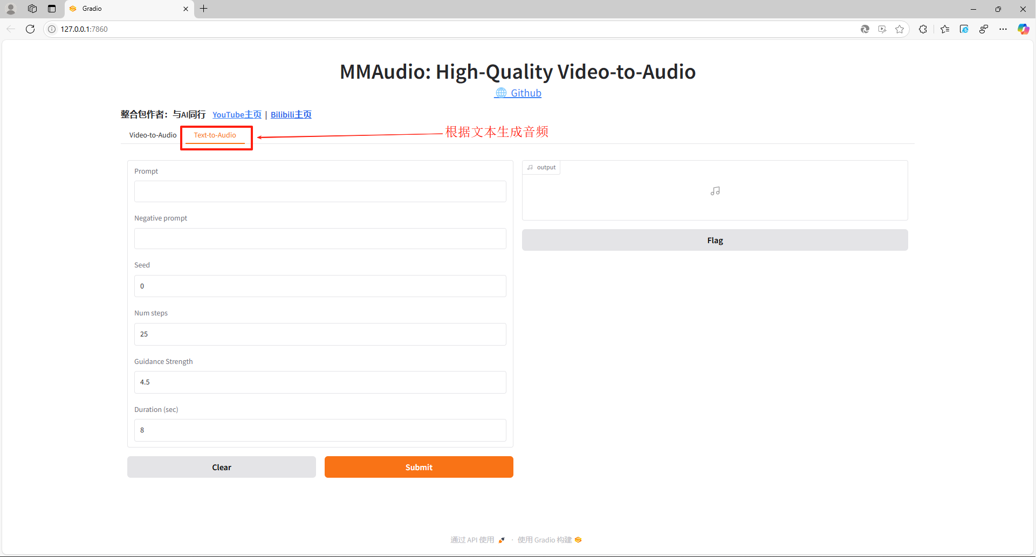Focus the Negative prompt input box
Screen dimensions: 1036x557
click(320, 238)
